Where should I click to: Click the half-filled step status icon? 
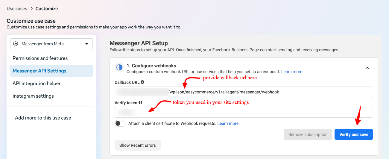[x=119, y=67]
